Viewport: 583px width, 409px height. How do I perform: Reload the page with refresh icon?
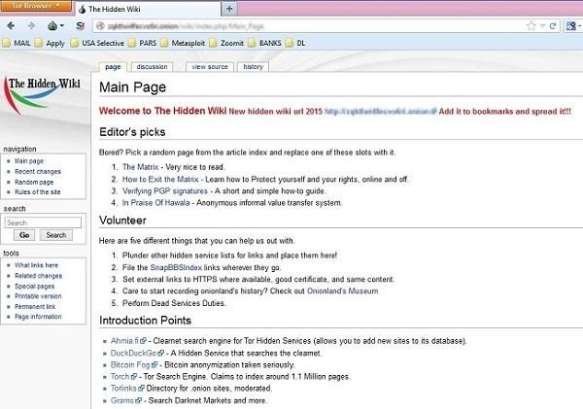(x=553, y=25)
